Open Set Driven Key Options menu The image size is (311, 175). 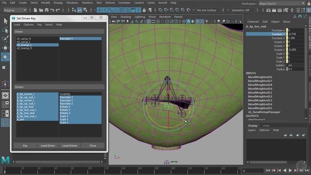29,25
